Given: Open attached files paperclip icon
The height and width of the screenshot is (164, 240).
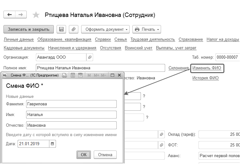Looking at the screenshot, I should point(74,29).
